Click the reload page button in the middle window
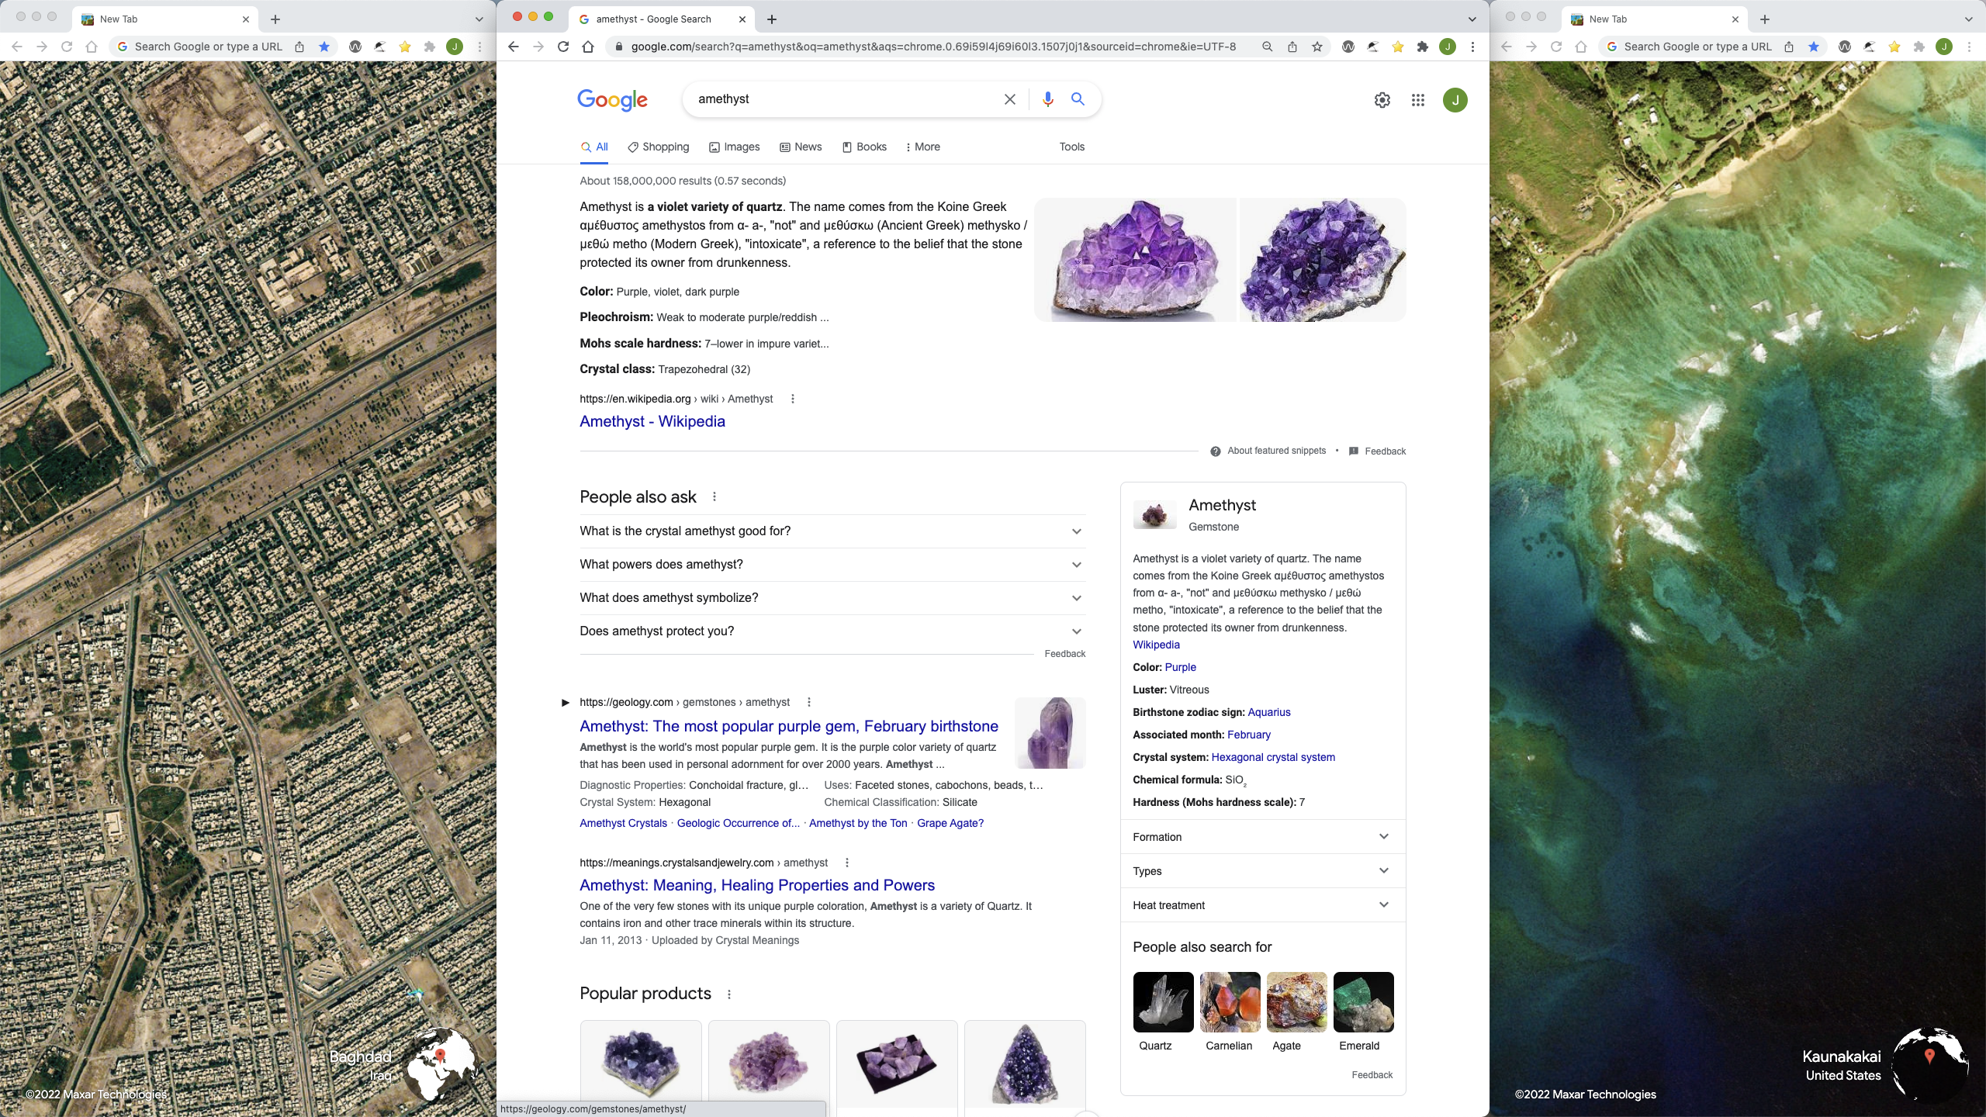1986x1117 pixels. pyautogui.click(x=563, y=47)
